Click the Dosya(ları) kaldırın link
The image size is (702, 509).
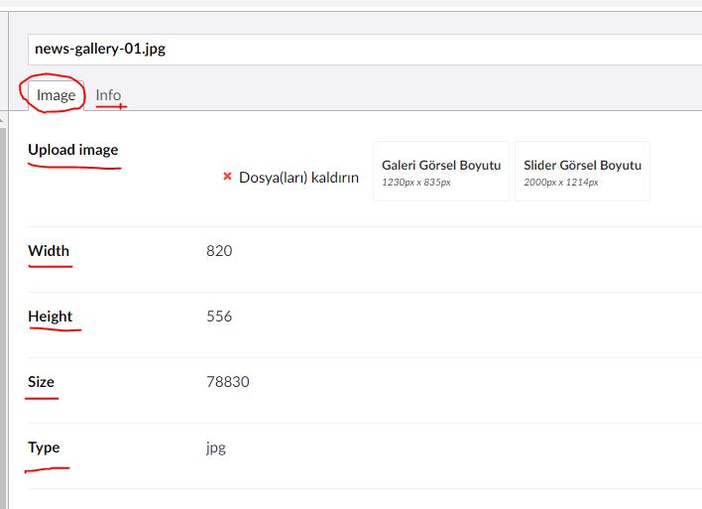(298, 178)
